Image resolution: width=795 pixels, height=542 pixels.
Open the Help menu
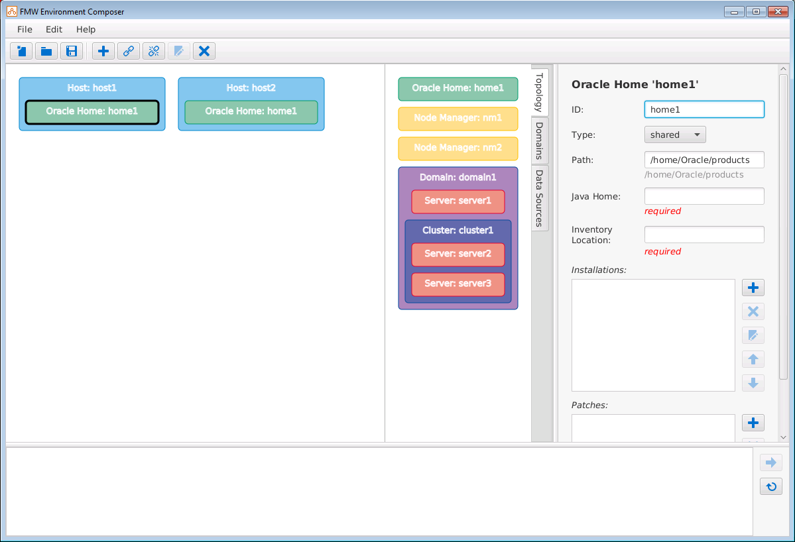(x=86, y=29)
